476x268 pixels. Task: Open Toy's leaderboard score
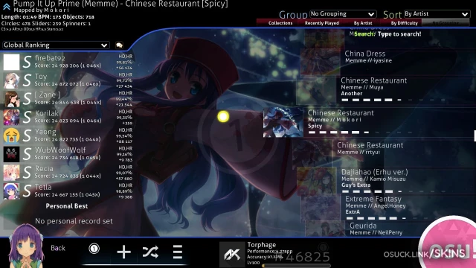(x=68, y=80)
